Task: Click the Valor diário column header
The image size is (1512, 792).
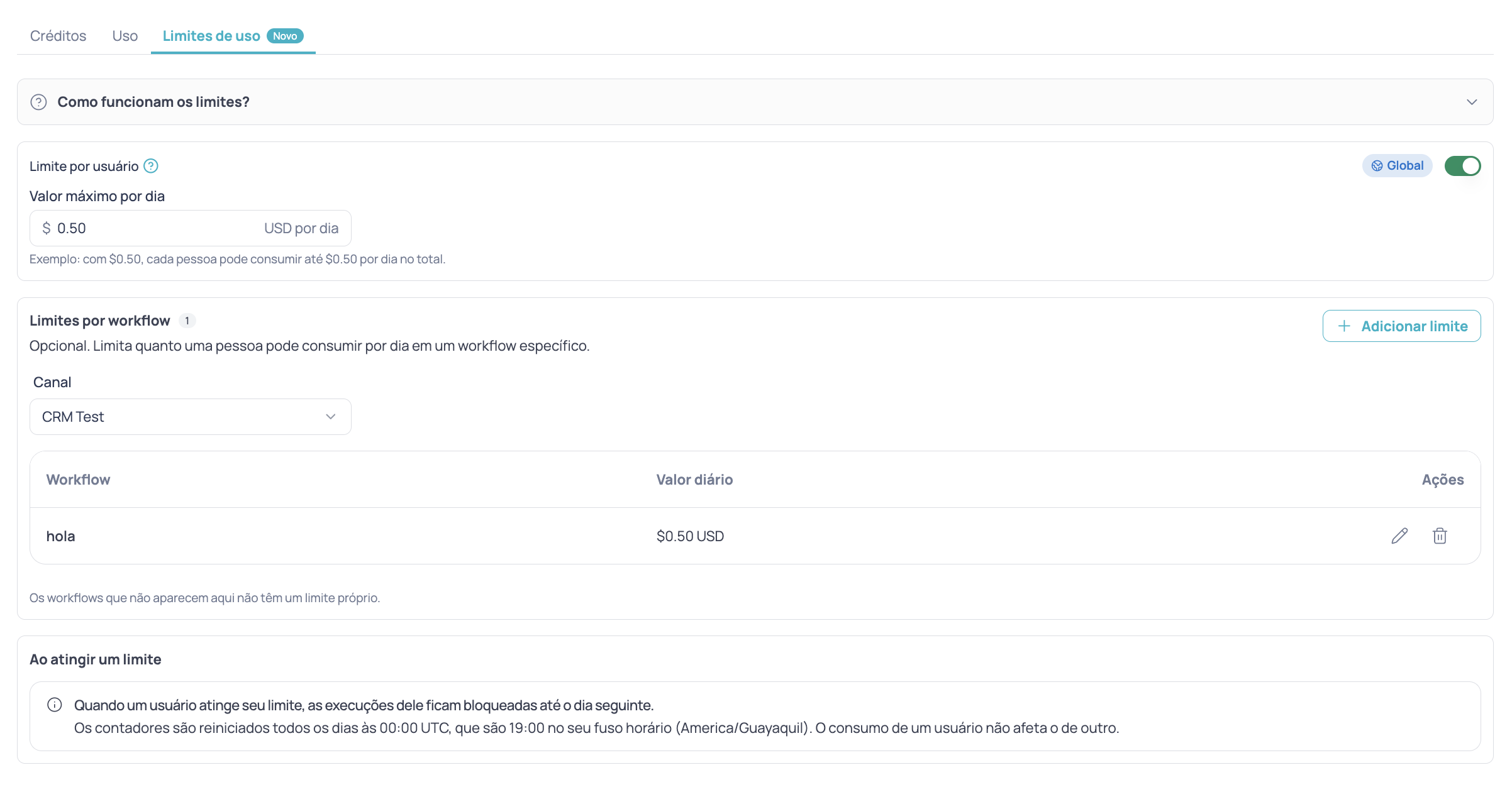Action: 694,480
